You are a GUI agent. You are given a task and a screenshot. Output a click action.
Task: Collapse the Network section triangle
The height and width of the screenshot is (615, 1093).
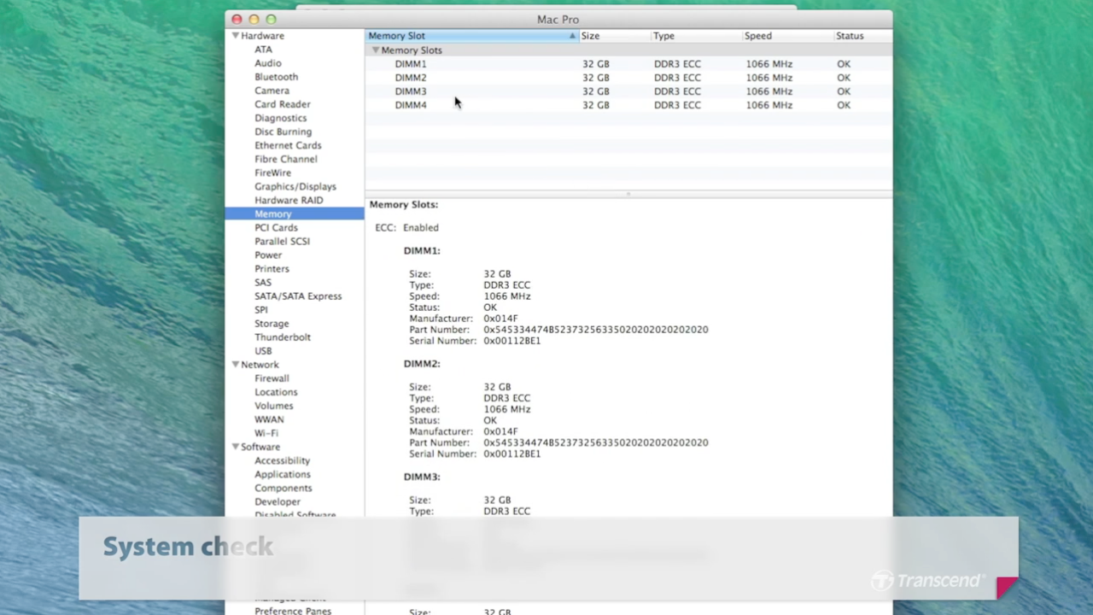pos(235,365)
